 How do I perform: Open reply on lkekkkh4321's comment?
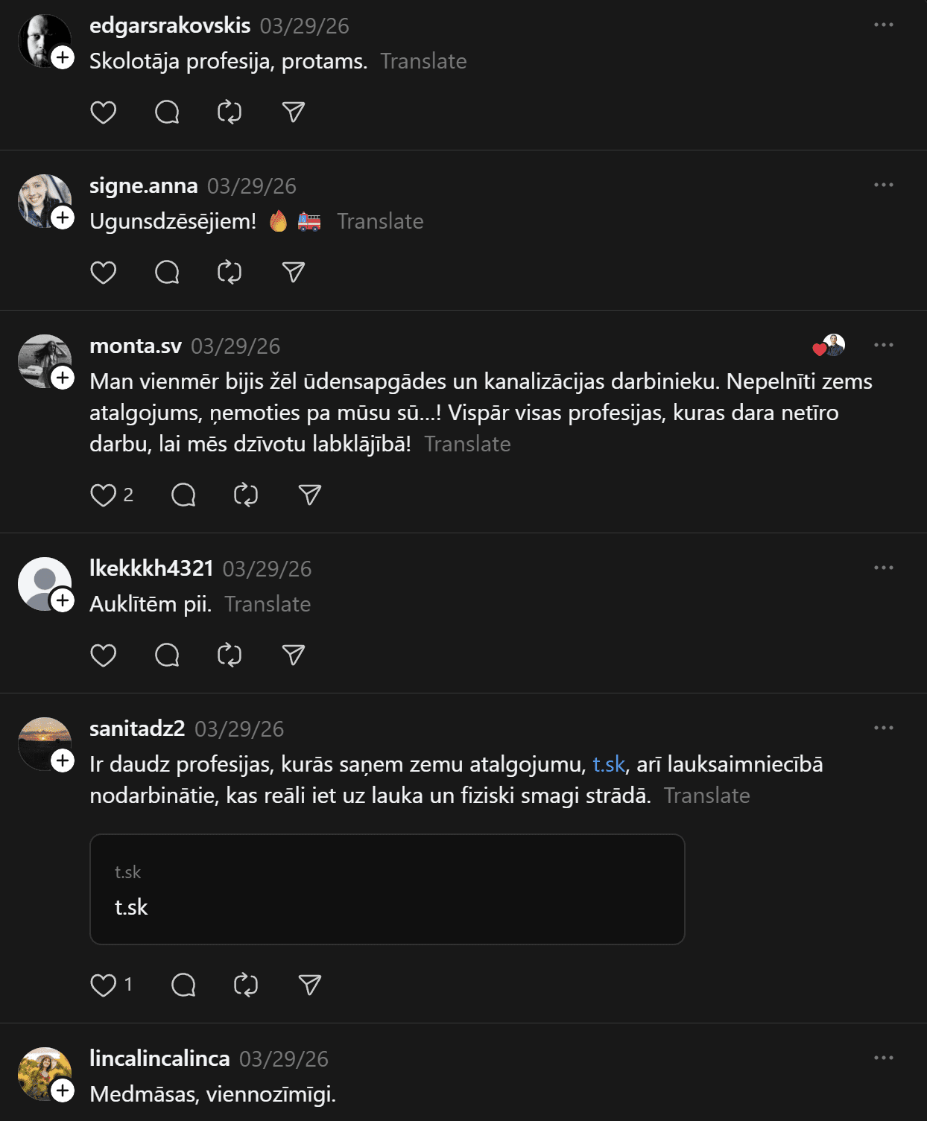pyautogui.click(x=167, y=655)
